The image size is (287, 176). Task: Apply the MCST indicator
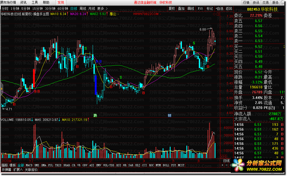(x=181, y=165)
